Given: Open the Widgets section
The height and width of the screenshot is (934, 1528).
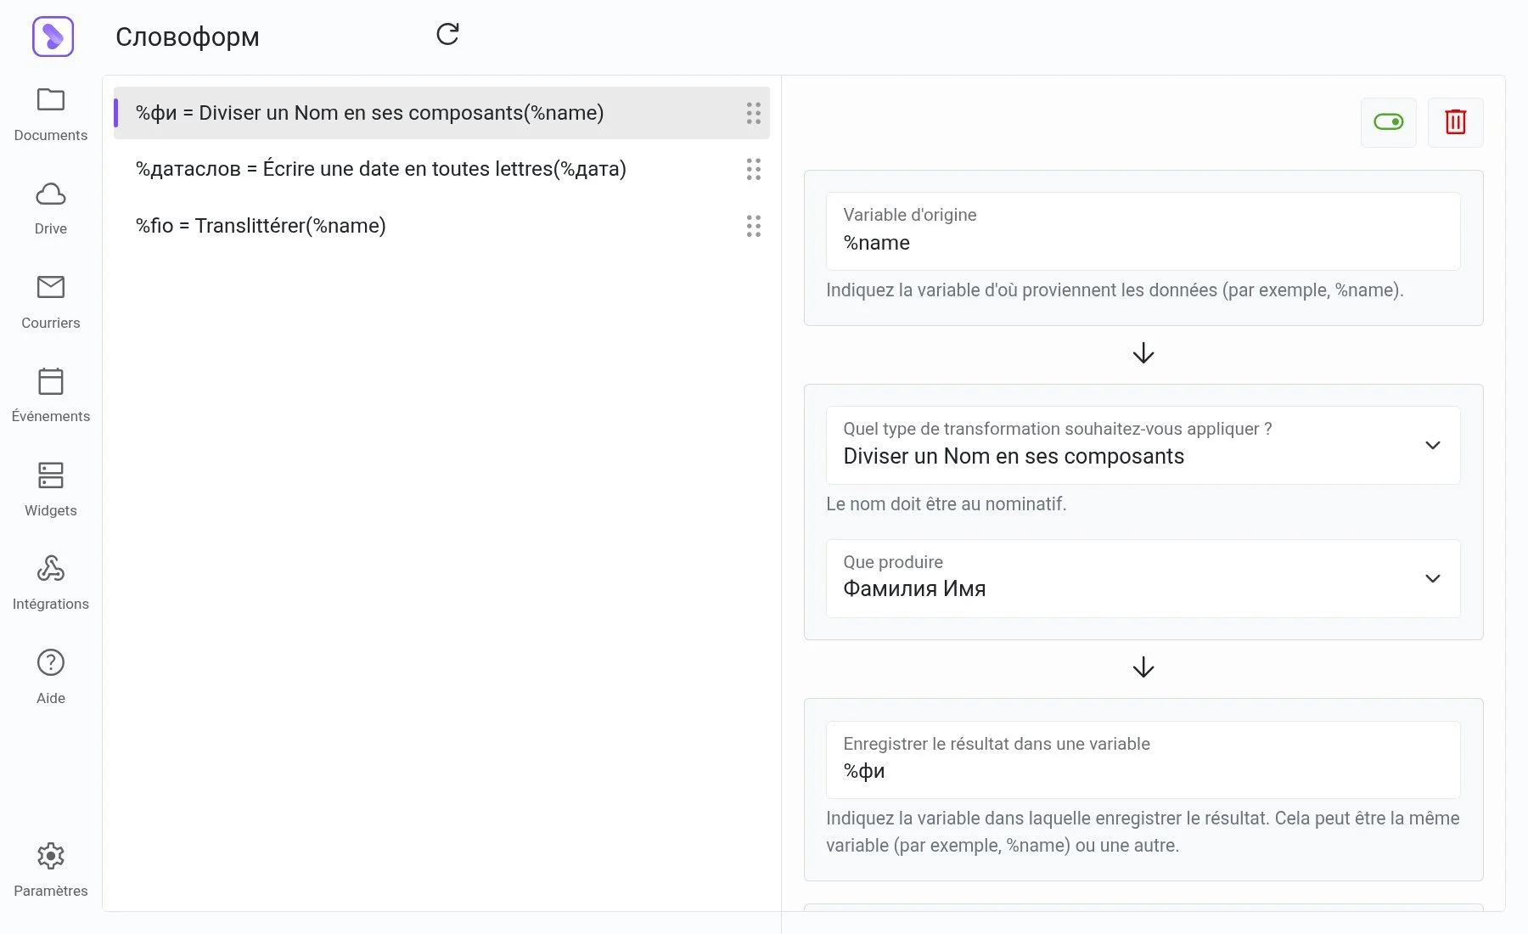Looking at the screenshot, I should 51,489.
